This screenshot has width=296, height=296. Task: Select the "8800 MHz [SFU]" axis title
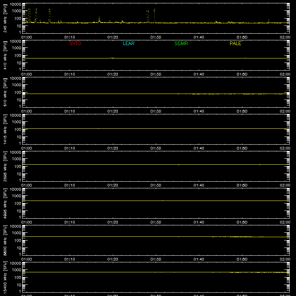(x=5, y=240)
